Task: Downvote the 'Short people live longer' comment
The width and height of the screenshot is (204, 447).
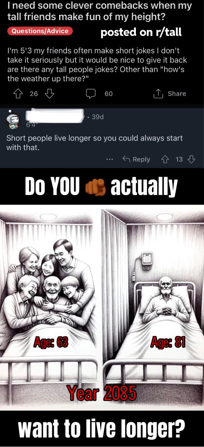Action: click(191, 159)
